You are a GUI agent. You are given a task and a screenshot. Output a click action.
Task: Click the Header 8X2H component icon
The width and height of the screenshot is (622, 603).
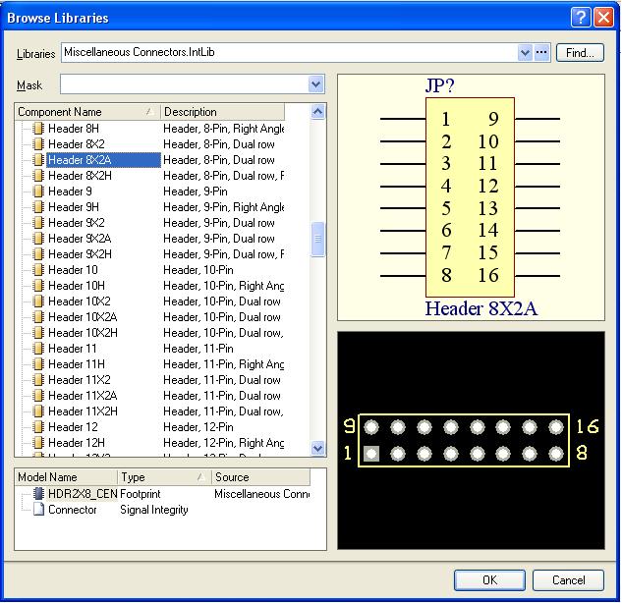38,176
